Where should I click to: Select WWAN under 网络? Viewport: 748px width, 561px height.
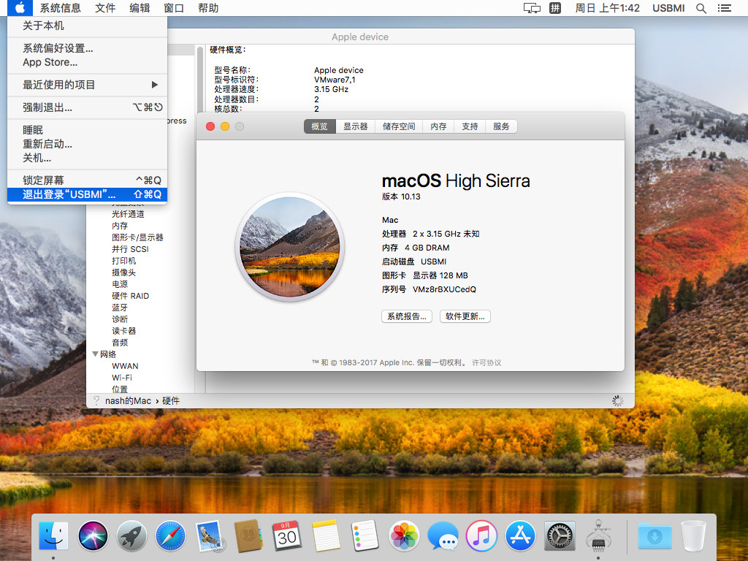coord(125,366)
